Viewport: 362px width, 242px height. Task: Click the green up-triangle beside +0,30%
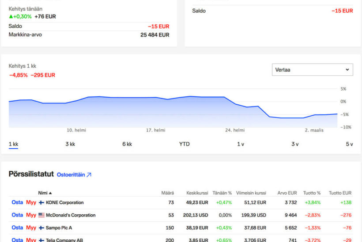pyautogui.click(x=11, y=17)
